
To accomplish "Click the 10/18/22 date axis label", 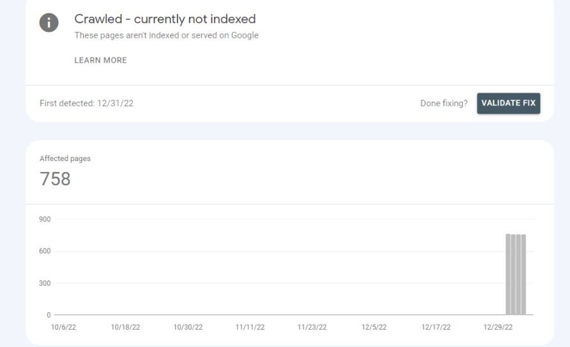I will click(x=125, y=327).
